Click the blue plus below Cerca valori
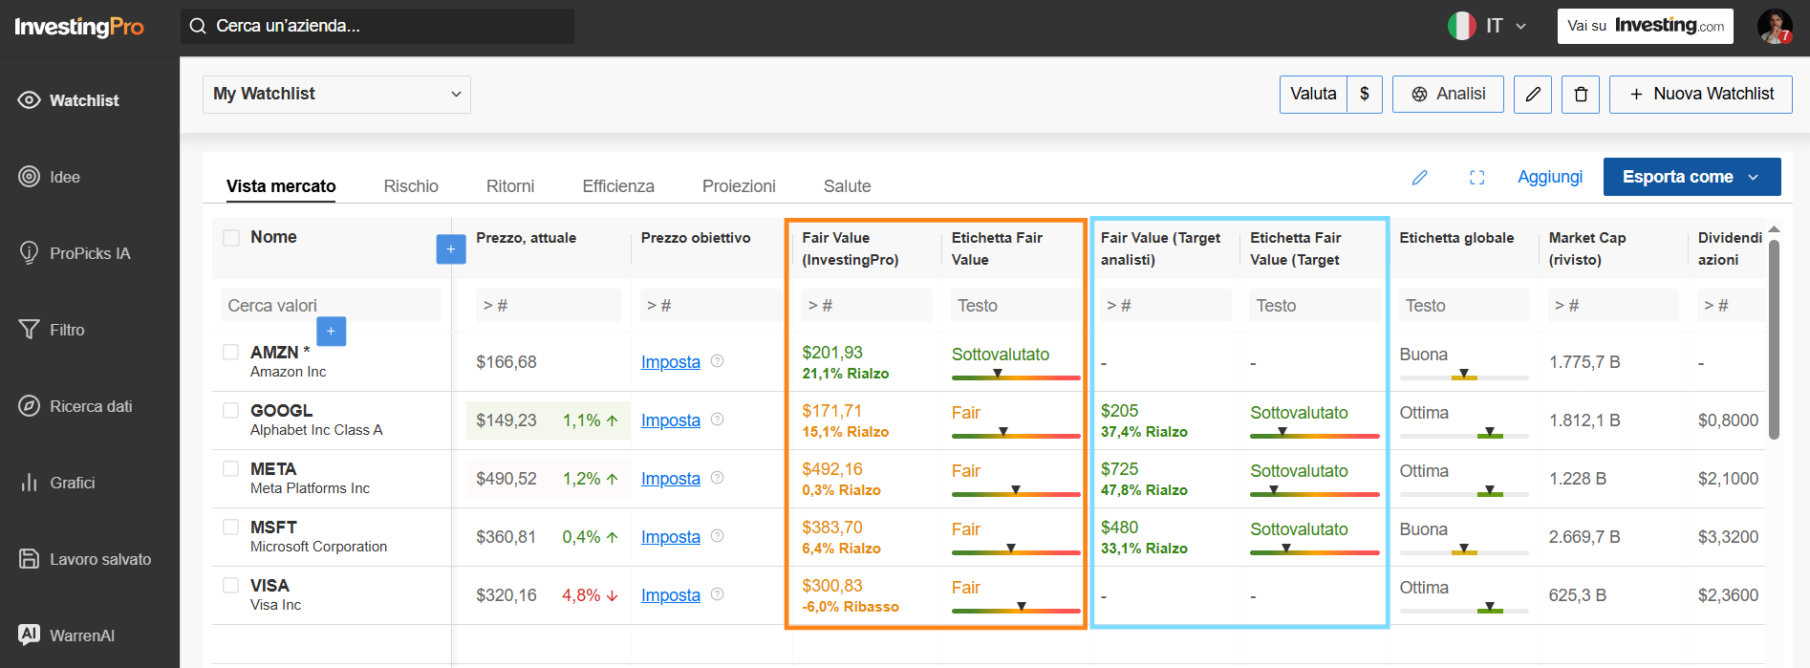The image size is (1810, 668). click(x=331, y=332)
